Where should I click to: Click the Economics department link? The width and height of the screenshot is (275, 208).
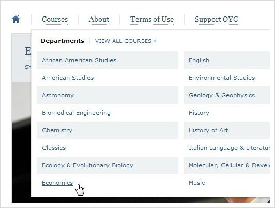pyautogui.click(x=57, y=183)
